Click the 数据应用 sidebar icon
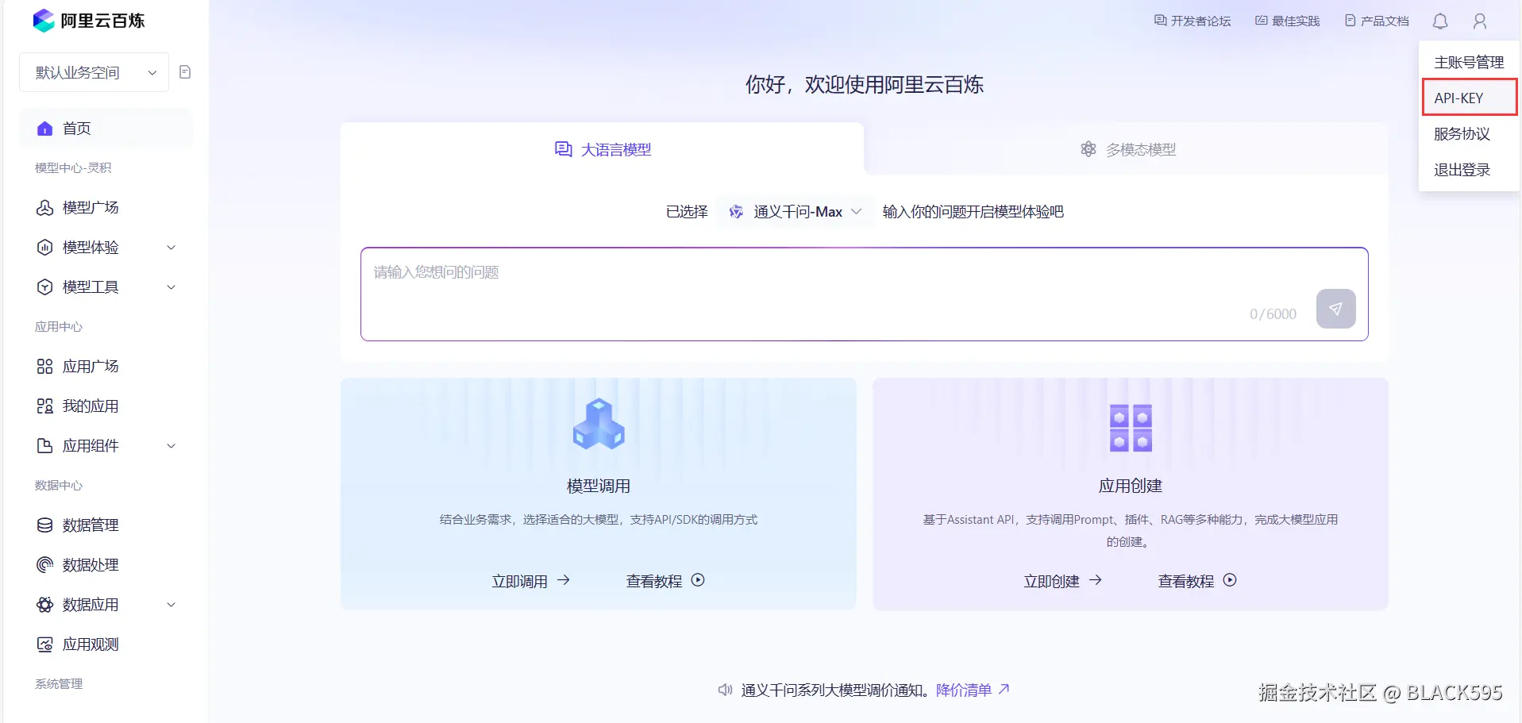 (x=45, y=605)
